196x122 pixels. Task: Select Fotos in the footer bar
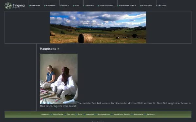(80, 114)
